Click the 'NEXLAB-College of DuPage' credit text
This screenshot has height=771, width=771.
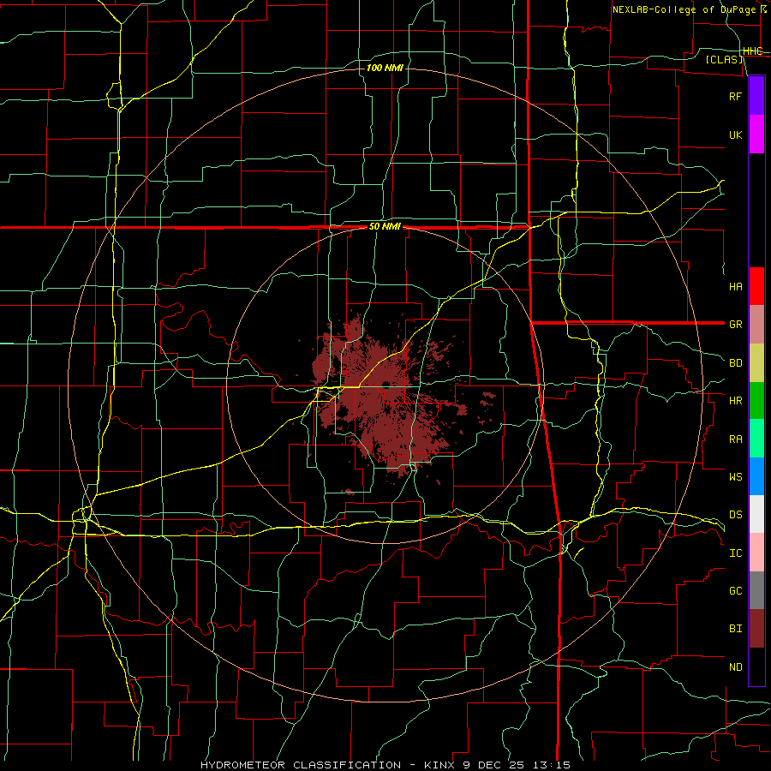(x=685, y=9)
